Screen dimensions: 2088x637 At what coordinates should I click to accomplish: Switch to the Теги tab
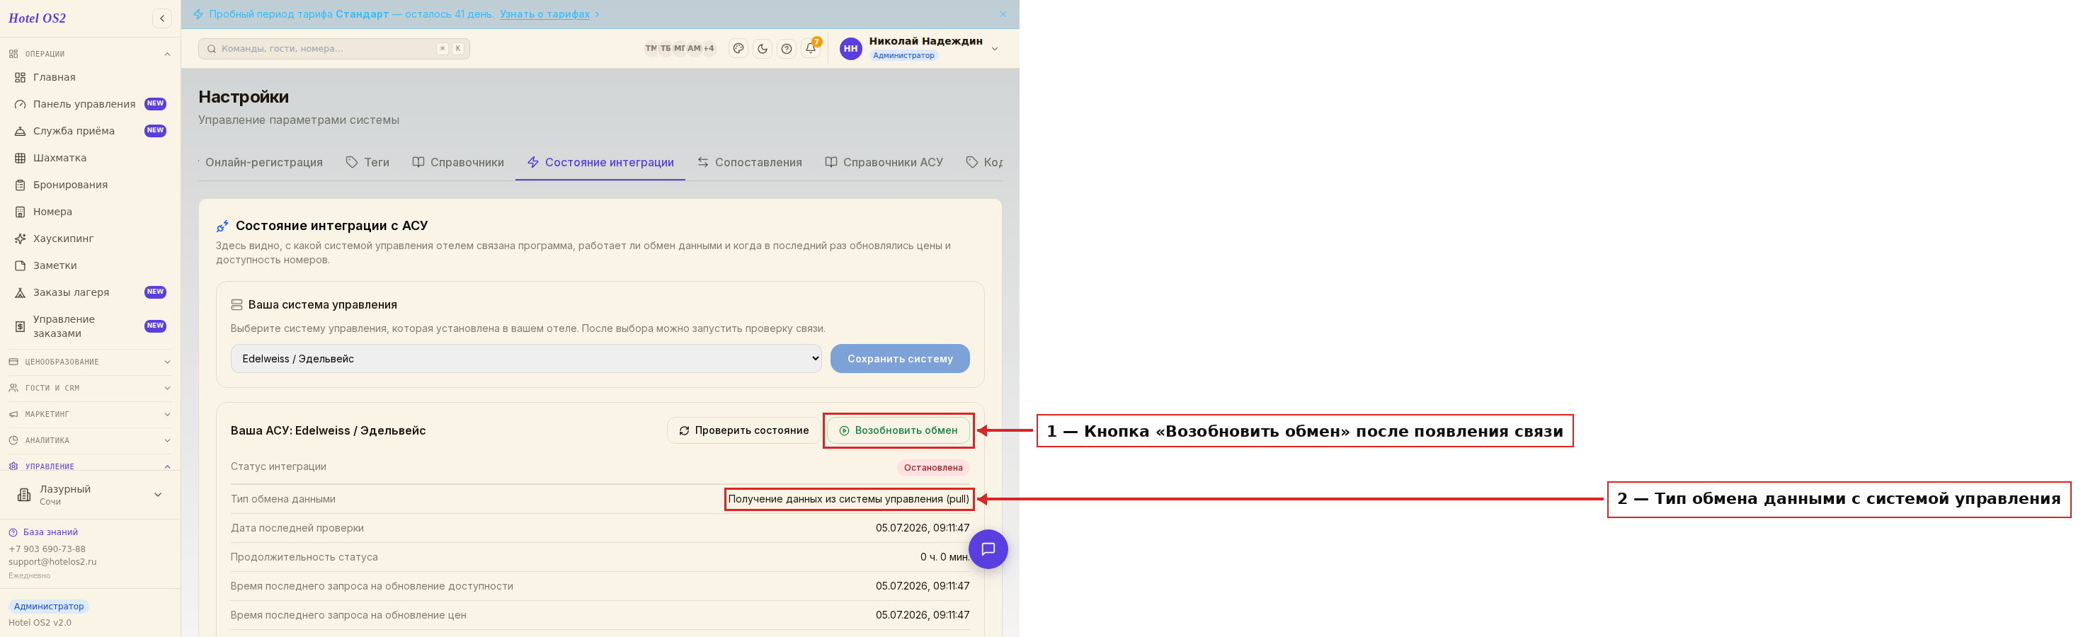pyautogui.click(x=368, y=162)
